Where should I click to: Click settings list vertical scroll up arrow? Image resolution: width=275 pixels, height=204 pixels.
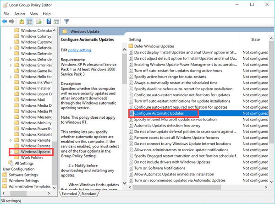click(271, 38)
